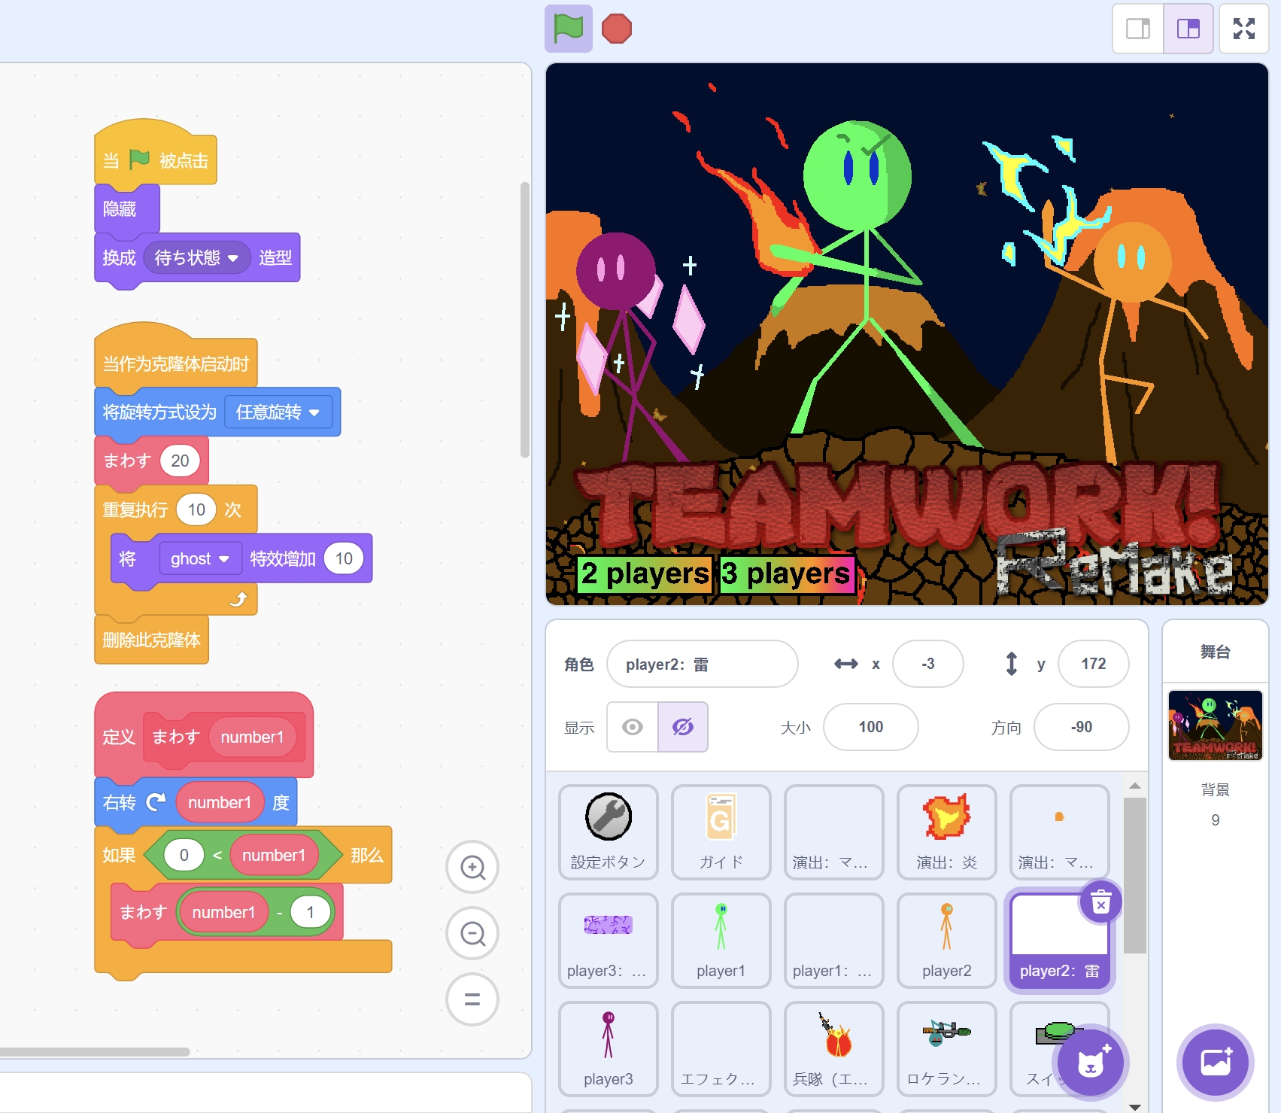The height and width of the screenshot is (1113, 1281).
Task: Hide the sprite using crossed-eye icon
Action: click(683, 727)
